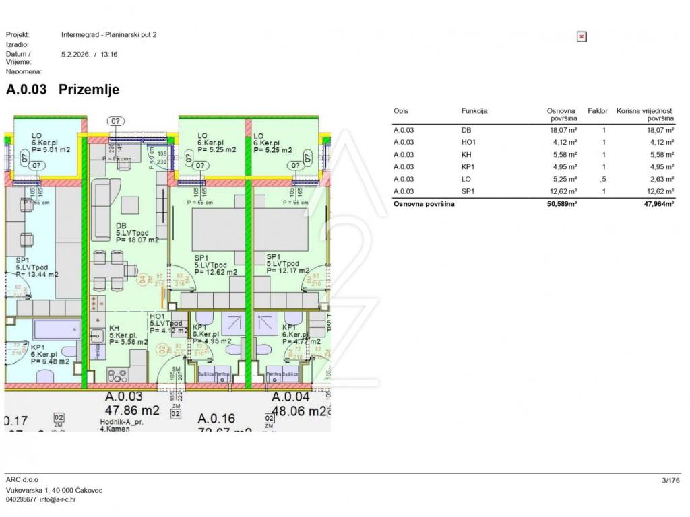Select the Funkcija column header
Screen dimensions: 690x517
[x=474, y=111]
